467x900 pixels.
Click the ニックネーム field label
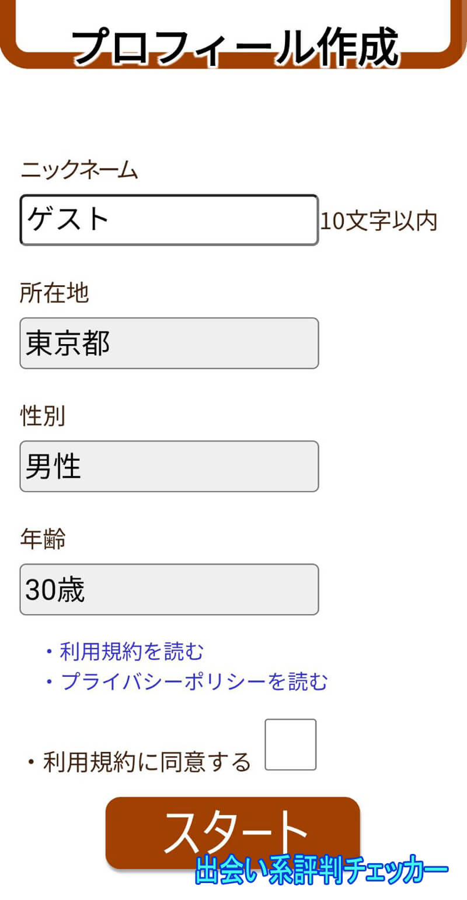click(x=79, y=170)
